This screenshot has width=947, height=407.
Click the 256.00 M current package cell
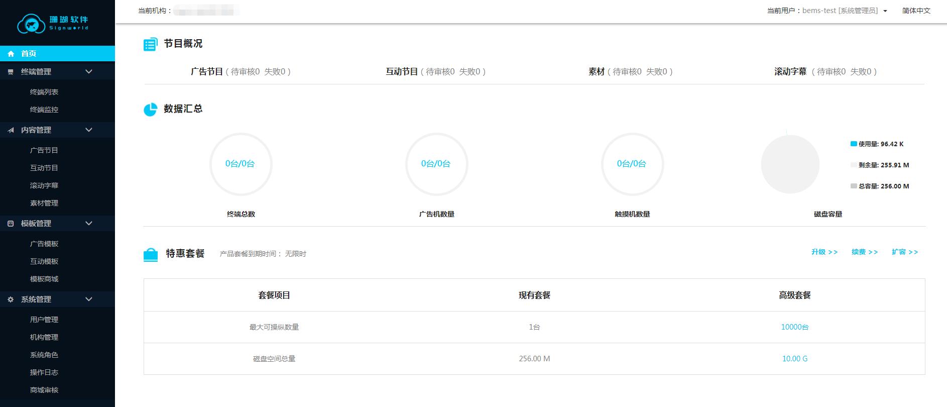[534, 359]
